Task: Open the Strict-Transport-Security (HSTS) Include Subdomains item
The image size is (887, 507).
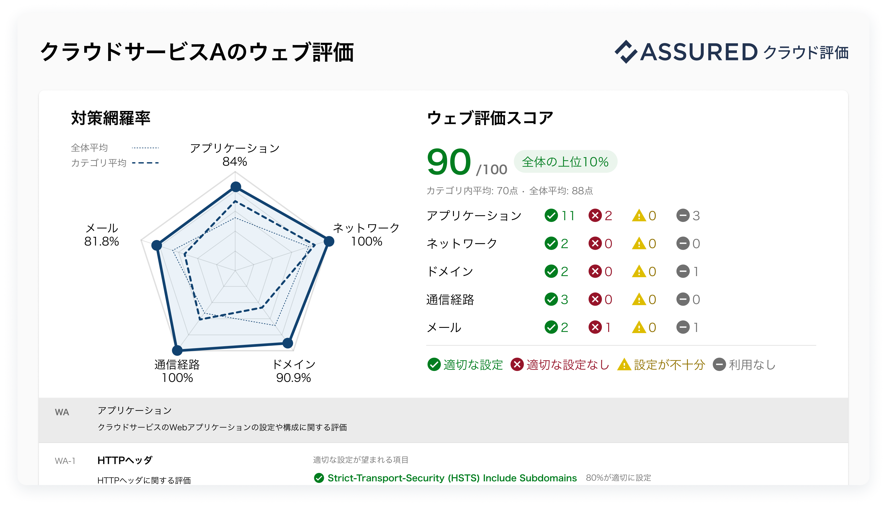Action: pos(452,478)
